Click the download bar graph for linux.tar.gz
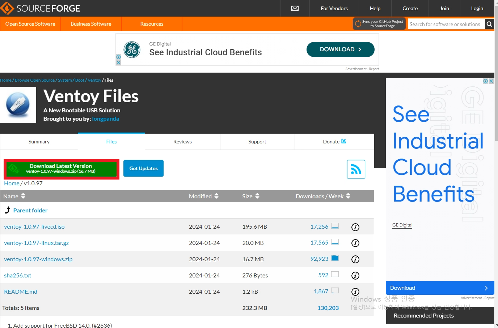The image size is (498, 328). (x=335, y=242)
